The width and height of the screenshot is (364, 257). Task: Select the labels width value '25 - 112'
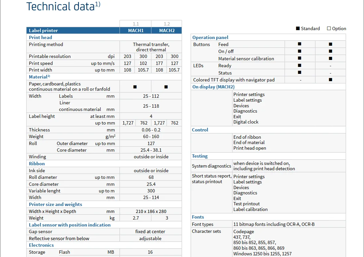point(151,96)
